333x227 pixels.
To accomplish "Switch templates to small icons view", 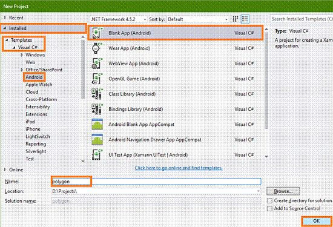I will pyautogui.click(x=235, y=19).
